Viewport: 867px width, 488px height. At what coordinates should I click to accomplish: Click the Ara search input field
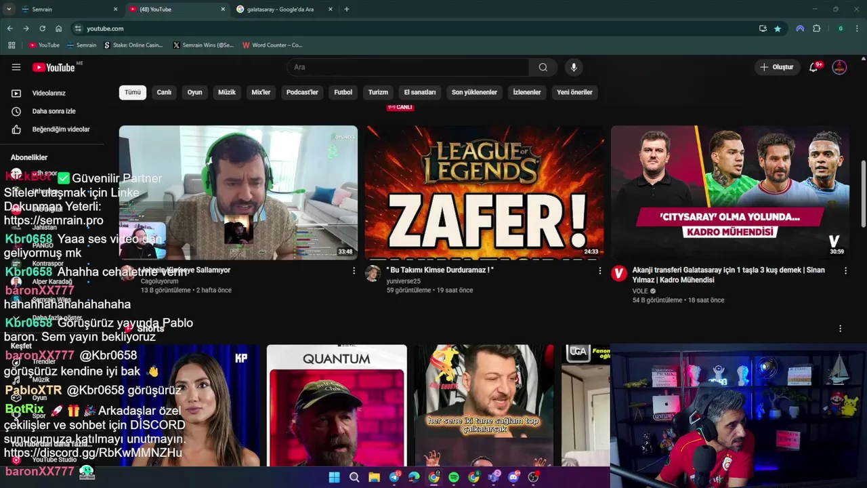tap(408, 67)
